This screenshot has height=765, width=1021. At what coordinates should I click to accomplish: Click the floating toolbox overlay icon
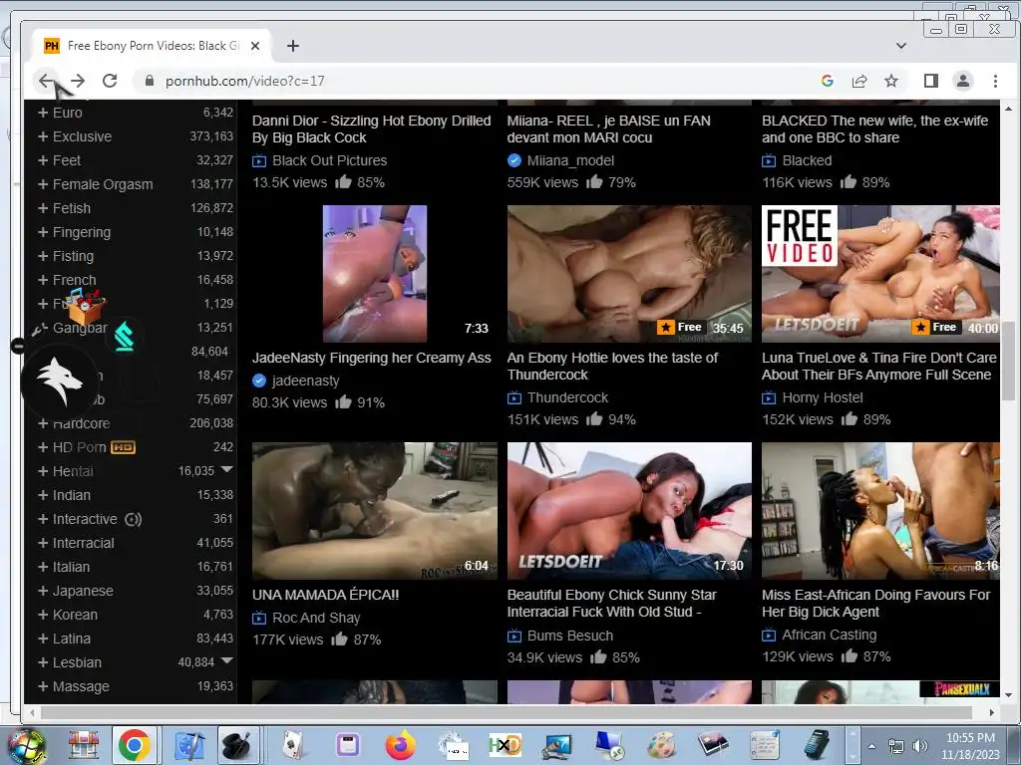coord(87,306)
